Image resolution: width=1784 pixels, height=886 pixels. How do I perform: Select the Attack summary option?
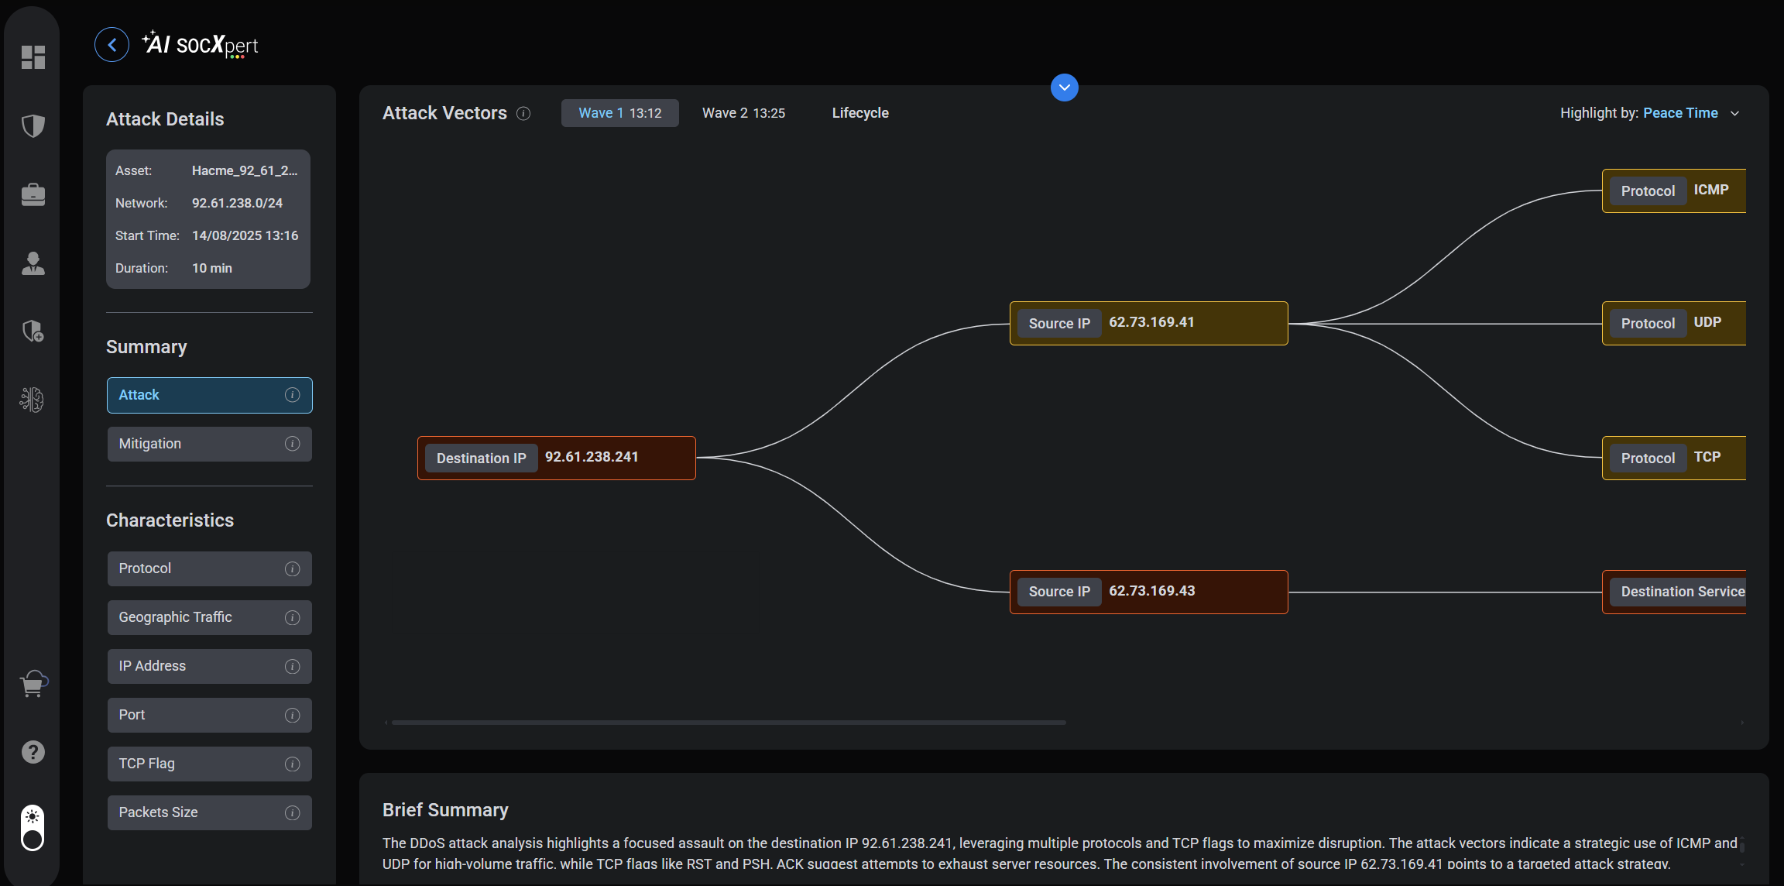(x=209, y=395)
